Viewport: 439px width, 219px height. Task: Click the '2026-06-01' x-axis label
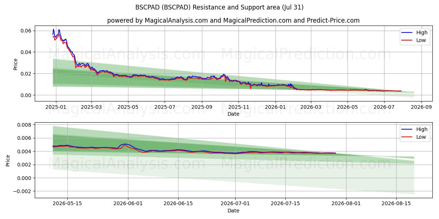coord(128,204)
